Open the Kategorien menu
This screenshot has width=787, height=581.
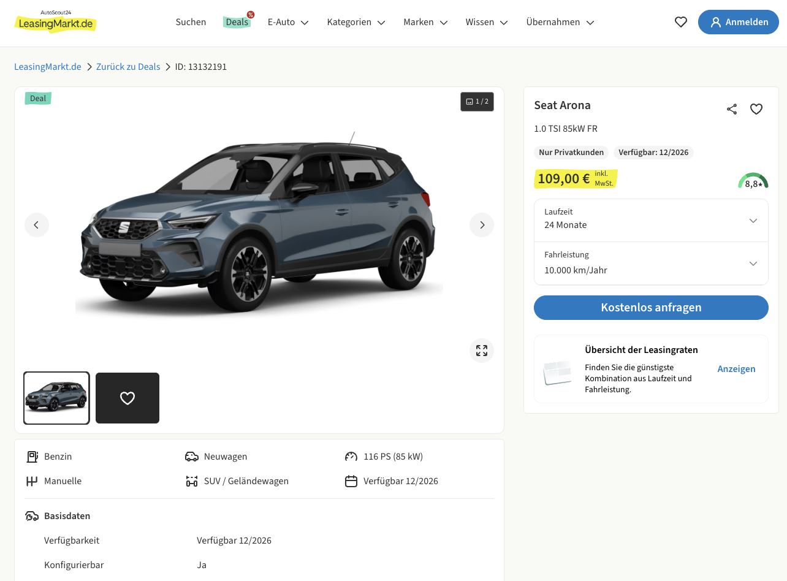[x=356, y=22]
